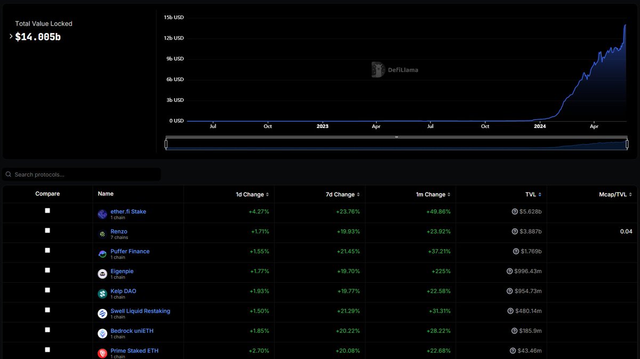Click the question mark icon beside $954.73m
The width and height of the screenshot is (640, 359).
click(510, 291)
